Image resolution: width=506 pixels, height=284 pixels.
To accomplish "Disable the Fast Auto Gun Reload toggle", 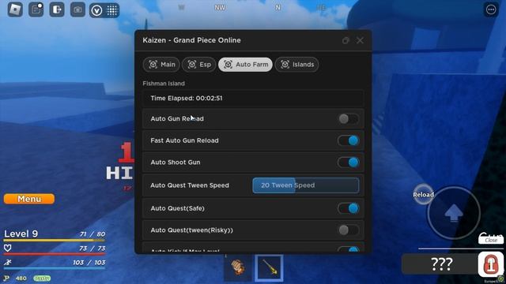I will click(348, 140).
